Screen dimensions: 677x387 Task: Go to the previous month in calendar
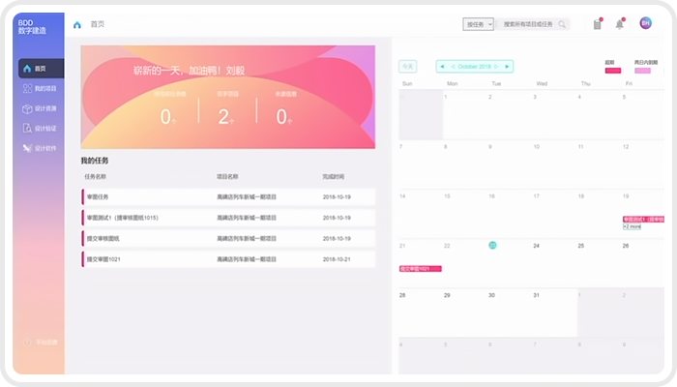[442, 67]
